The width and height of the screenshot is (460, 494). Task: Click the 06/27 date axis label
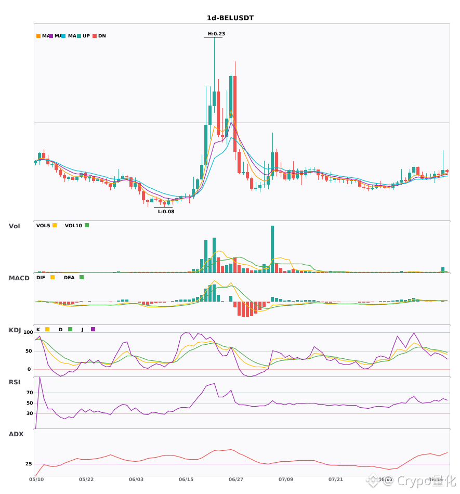pyautogui.click(x=236, y=479)
